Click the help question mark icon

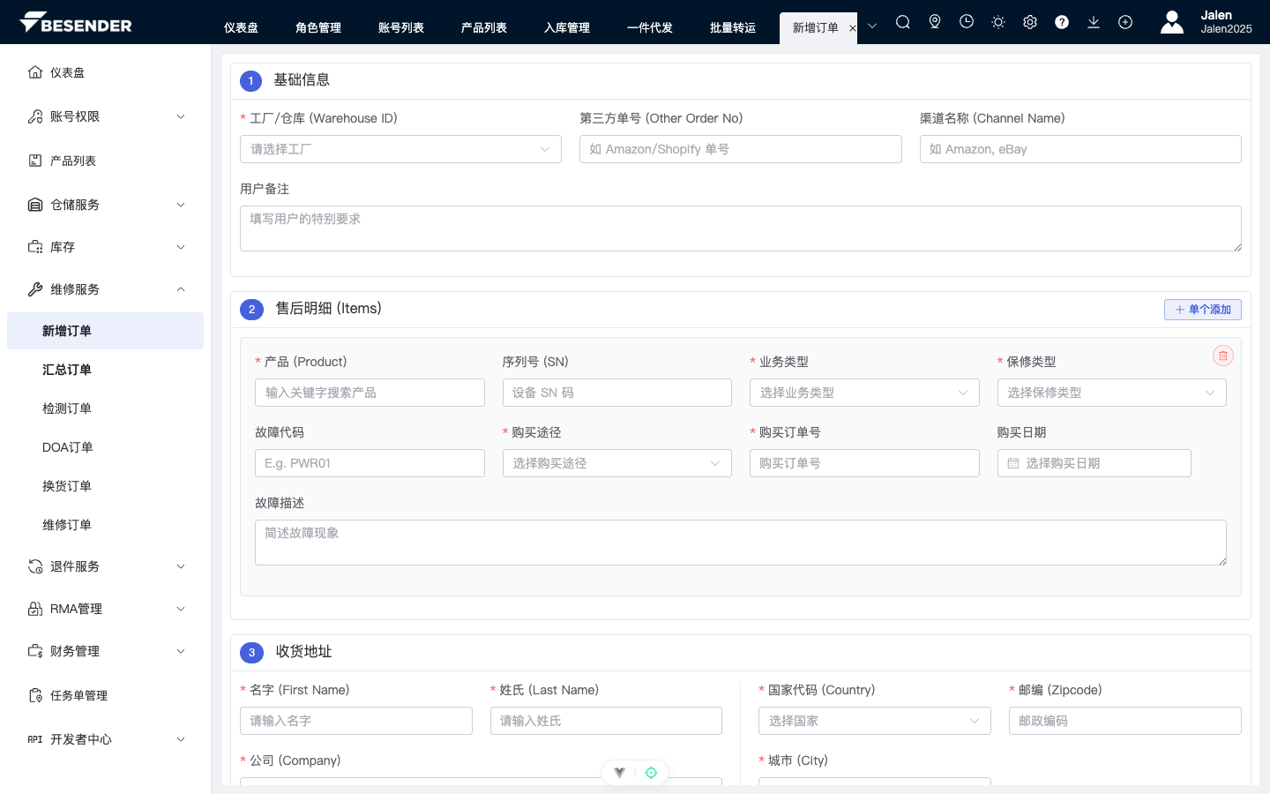tap(1062, 22)
